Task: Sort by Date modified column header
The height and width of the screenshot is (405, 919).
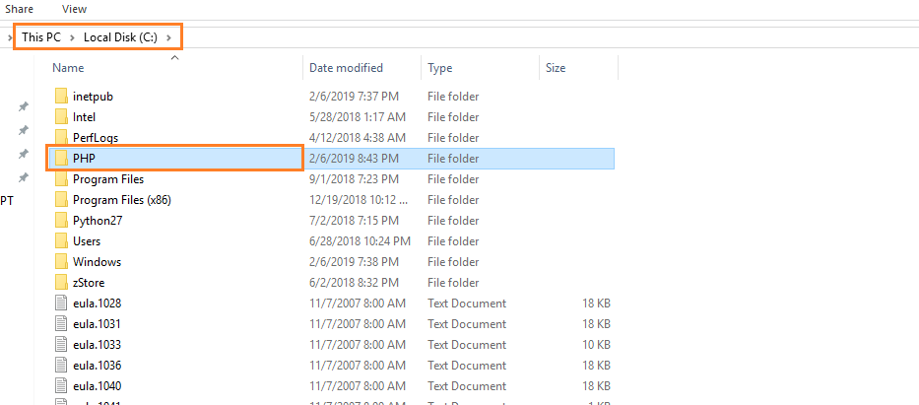Action: [346, 68]
